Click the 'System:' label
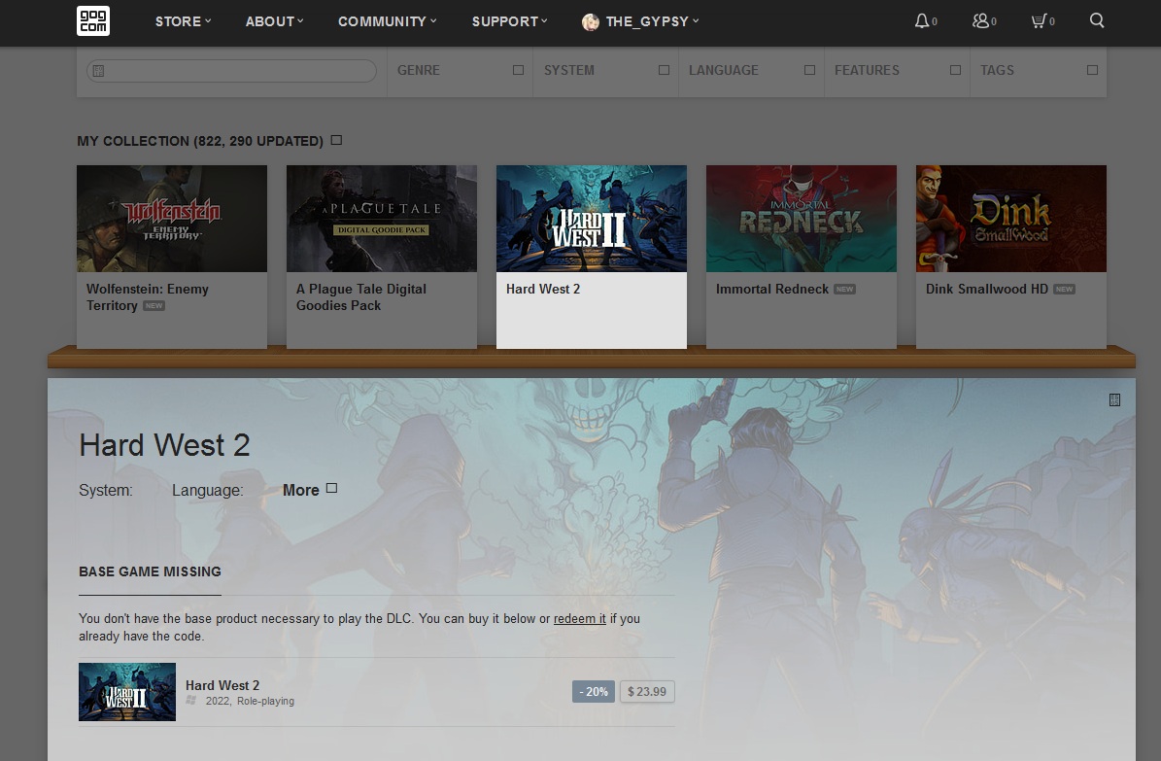The width and height of the screenshot is (1161, 761). pyautogui.click(x=106, y=490)
